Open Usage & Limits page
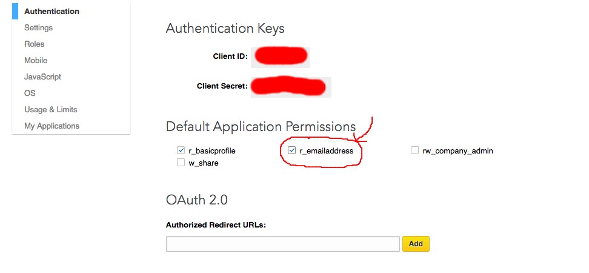The width and height of the screenshot is (589, 273). pyautogui.click(x=50, y=110)
